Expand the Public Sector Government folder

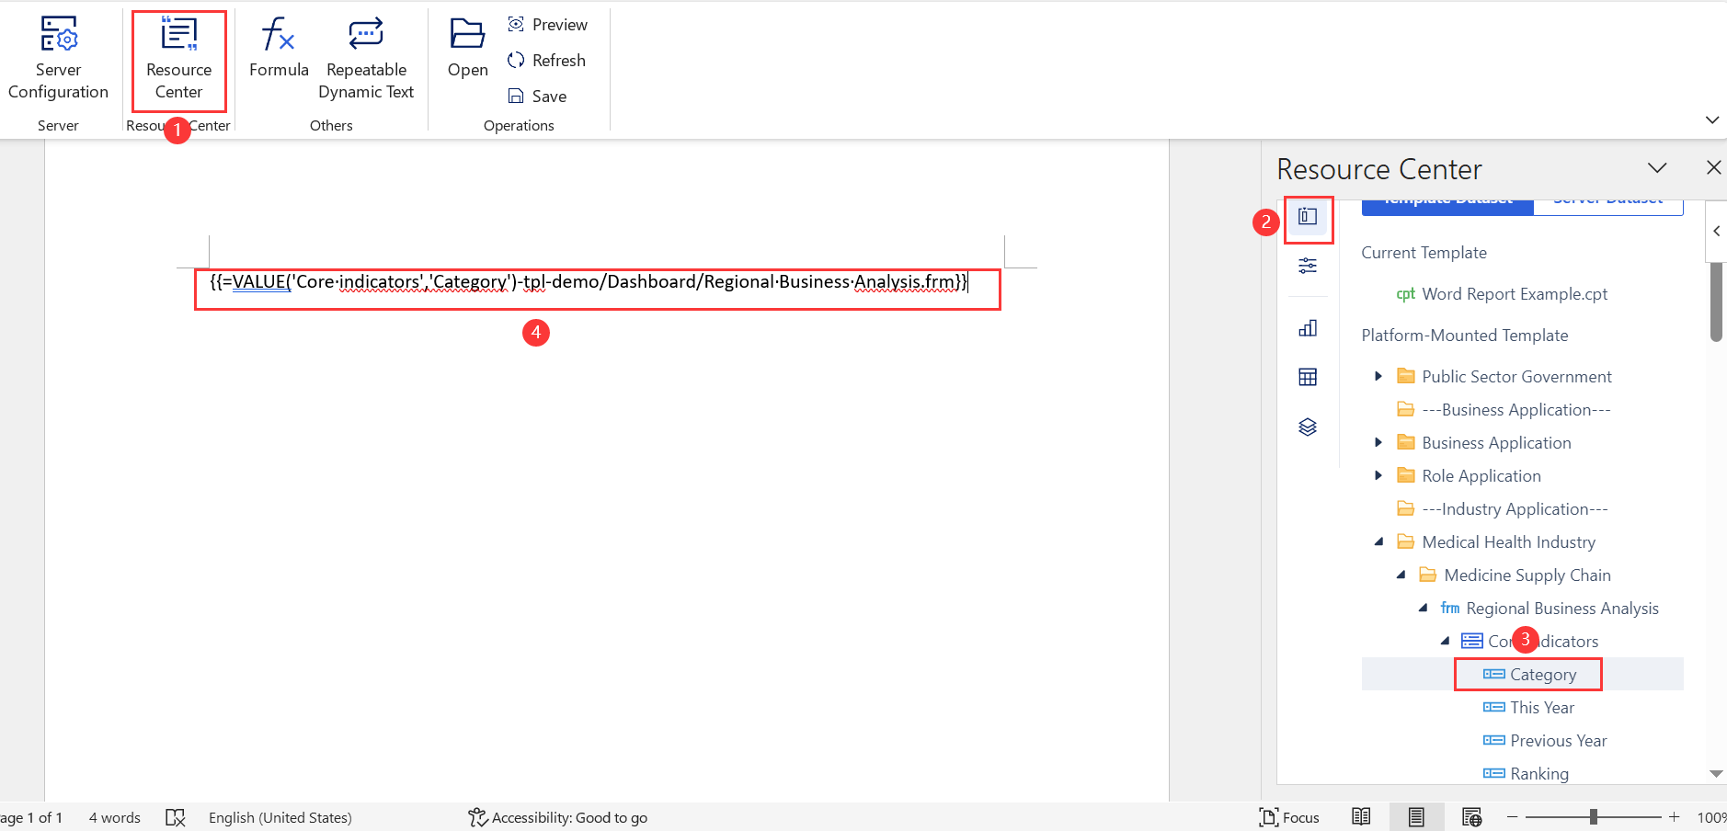click(1378, 376)
